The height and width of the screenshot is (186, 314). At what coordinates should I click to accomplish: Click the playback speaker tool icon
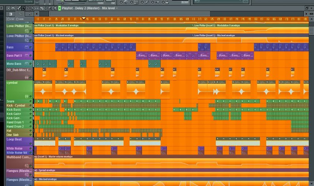point(54,8)
